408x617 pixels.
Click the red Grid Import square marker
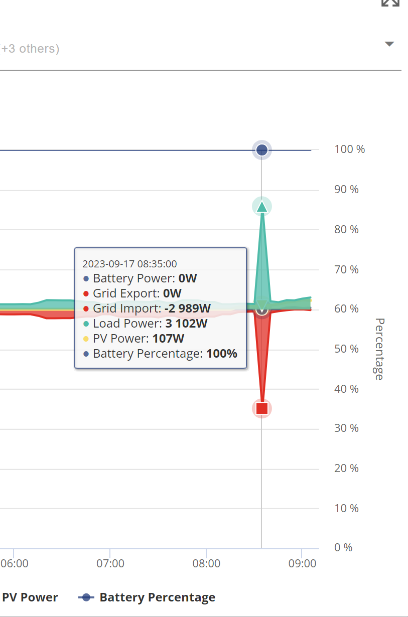pos(261,408)
